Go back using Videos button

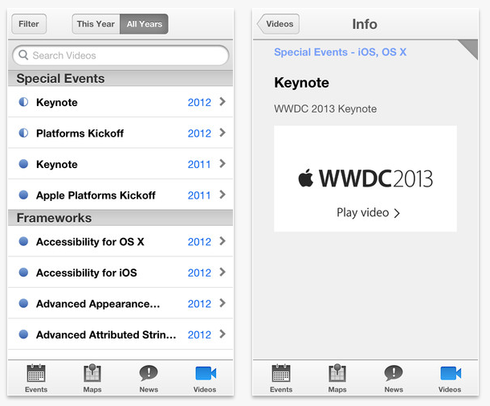click(278, 24)
